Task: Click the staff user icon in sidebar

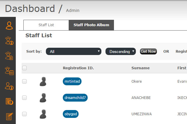Action: (9, 25)
